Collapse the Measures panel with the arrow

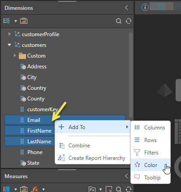point(126,176)
